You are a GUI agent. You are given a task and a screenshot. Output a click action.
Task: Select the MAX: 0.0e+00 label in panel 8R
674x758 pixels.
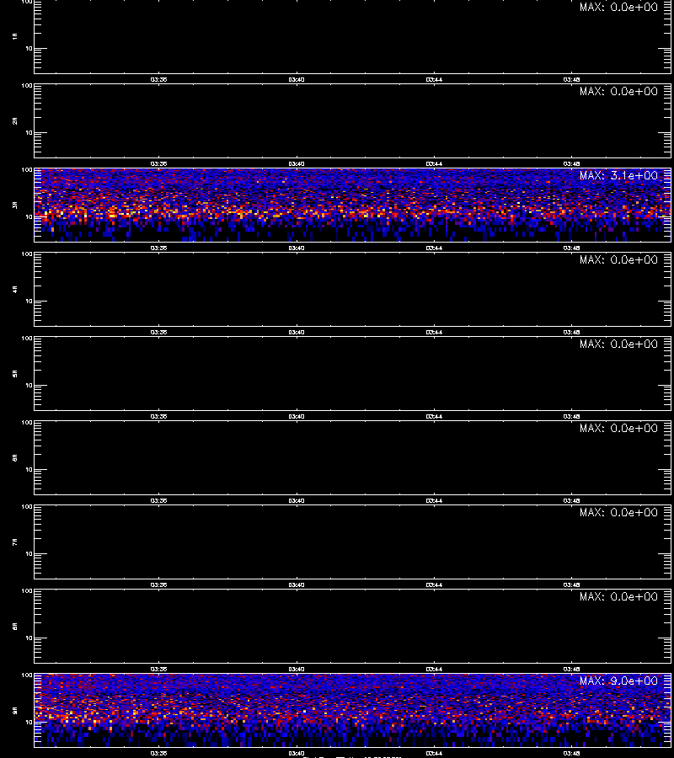click(618, 596)
